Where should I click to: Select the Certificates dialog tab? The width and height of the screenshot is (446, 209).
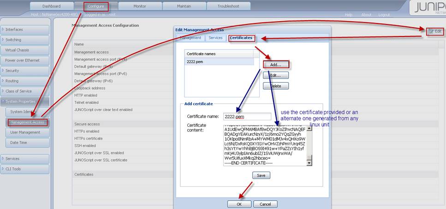(x=241, y=38)
